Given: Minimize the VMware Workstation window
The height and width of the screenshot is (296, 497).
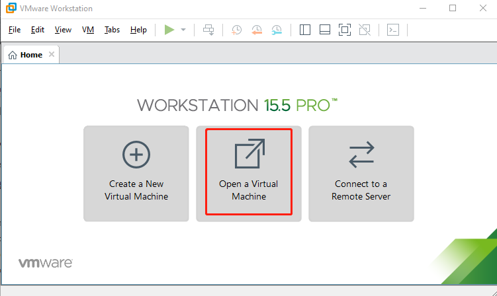Looking at the screenshot, I should point(423,8).
